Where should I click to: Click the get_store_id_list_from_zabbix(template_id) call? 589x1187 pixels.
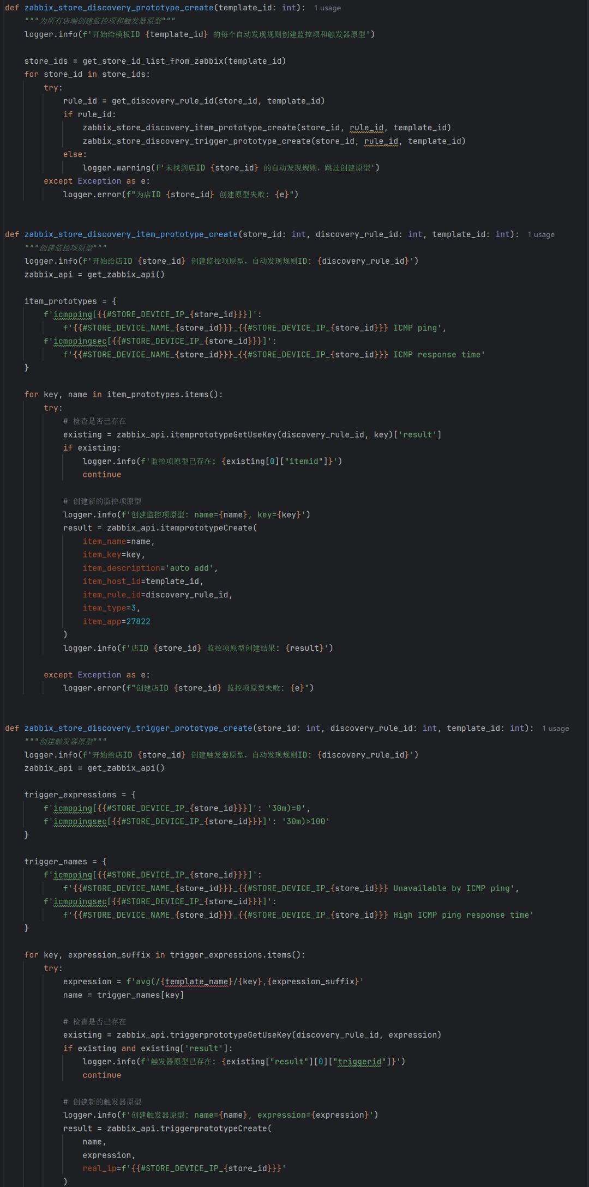(x=184, y=61)
